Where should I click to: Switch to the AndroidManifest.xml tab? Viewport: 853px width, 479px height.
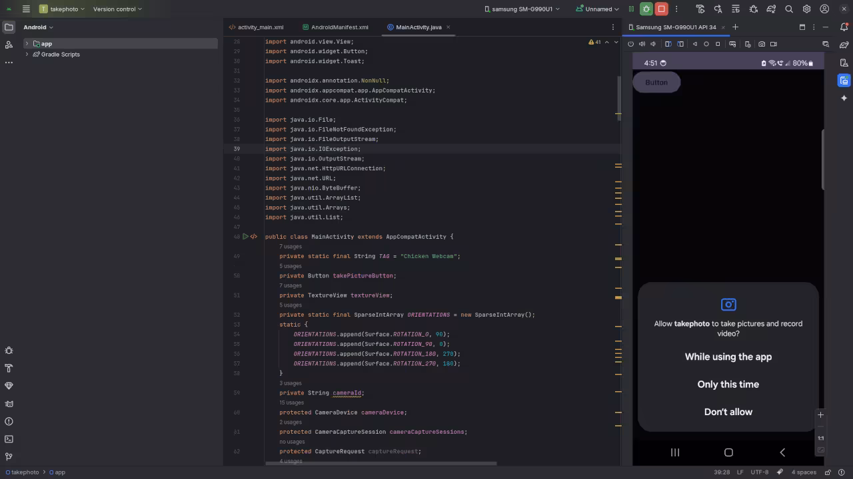click(x=335, y=27)
